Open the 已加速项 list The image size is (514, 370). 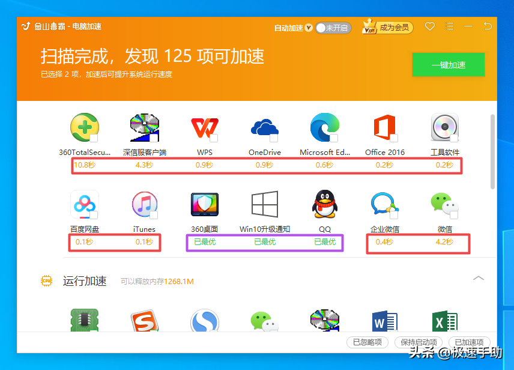(x=469, y=342)
